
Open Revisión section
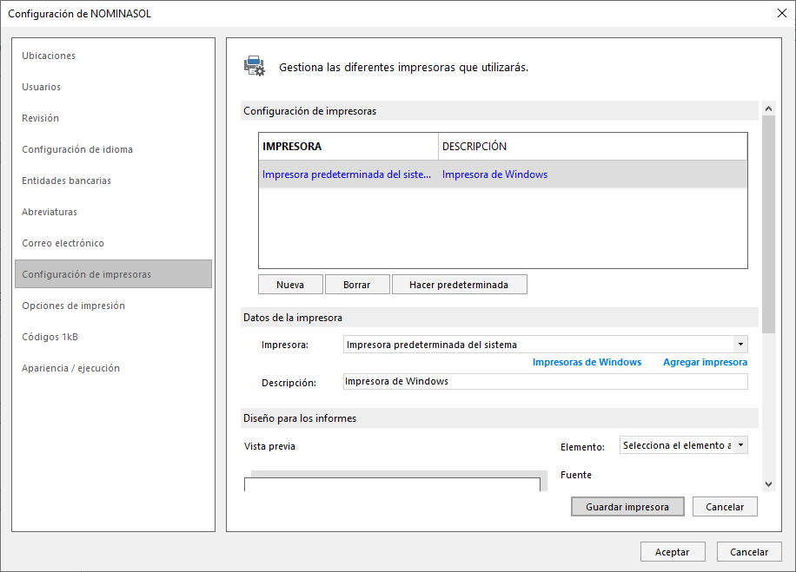[x=41, y=118]
